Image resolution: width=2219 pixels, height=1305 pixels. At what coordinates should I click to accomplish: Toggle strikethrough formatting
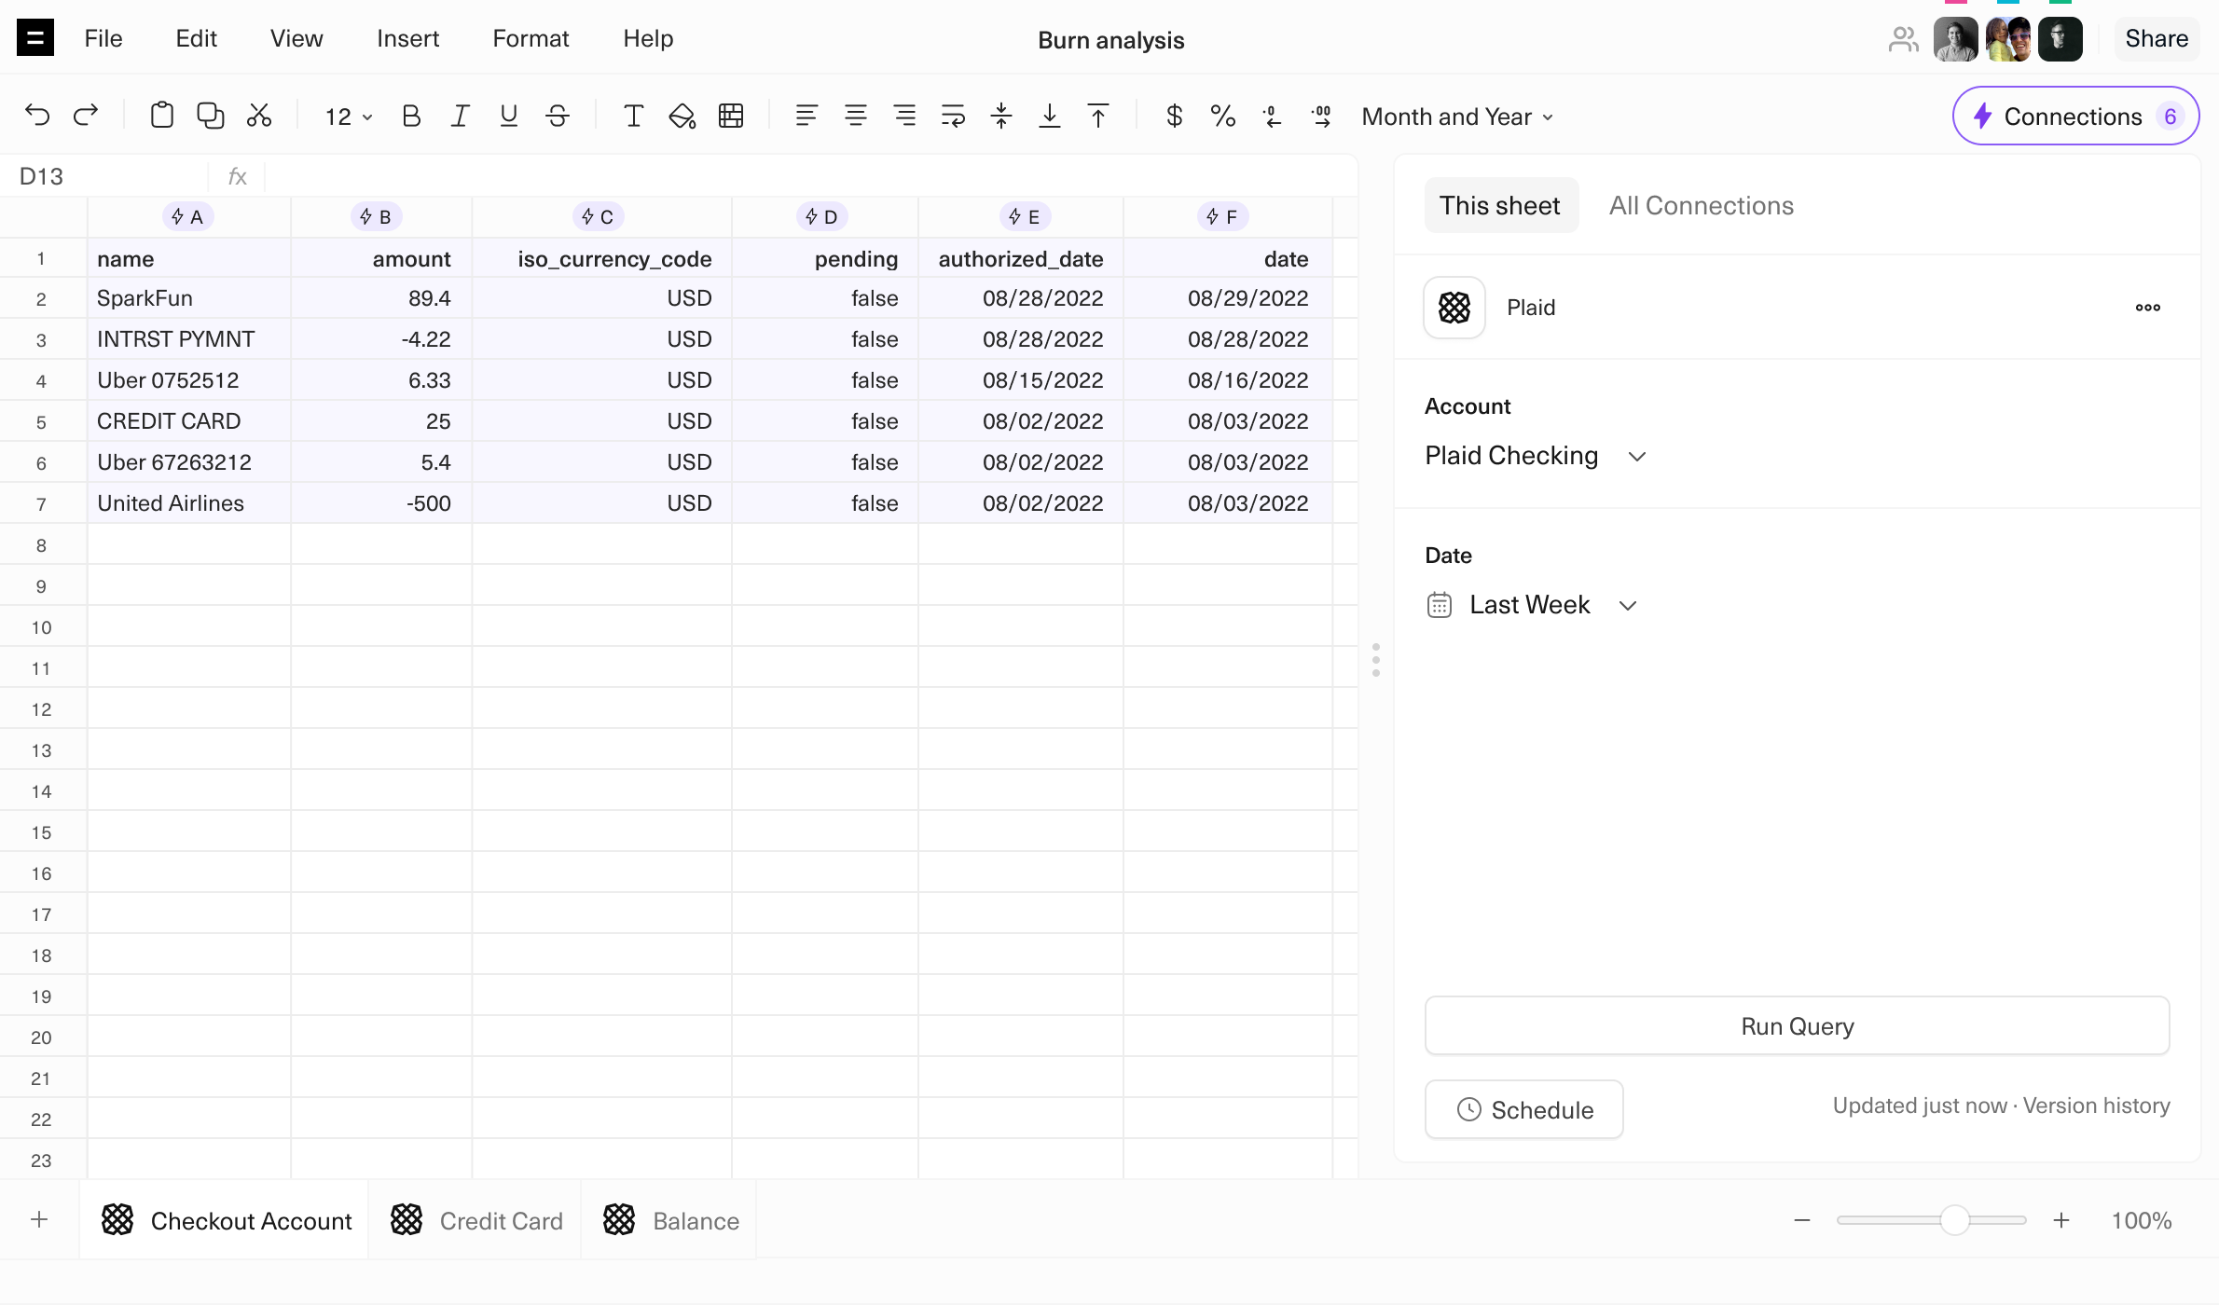point(558,116)
